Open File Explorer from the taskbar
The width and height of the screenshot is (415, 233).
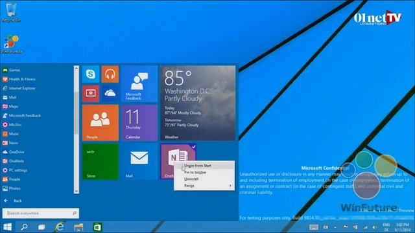78,227
